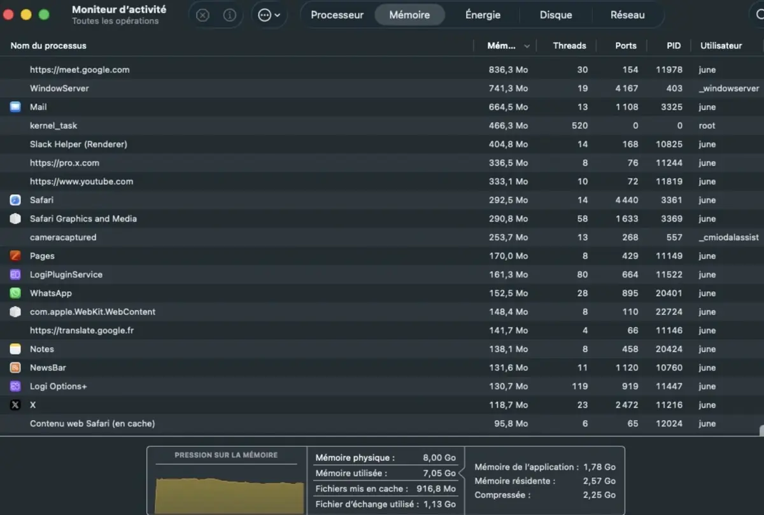764x515 pixels.
Task: Click the Notes app icon
Action: [15, 349]
